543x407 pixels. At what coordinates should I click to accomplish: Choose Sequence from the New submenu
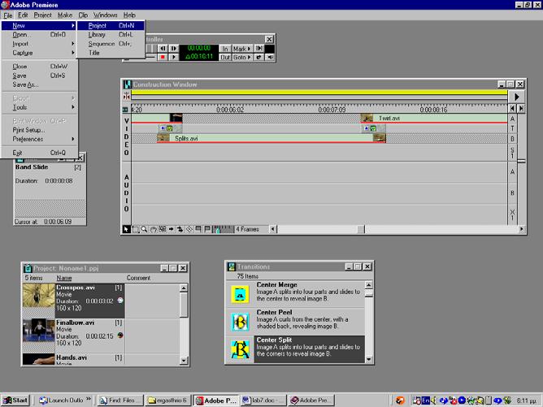point(111,44)
